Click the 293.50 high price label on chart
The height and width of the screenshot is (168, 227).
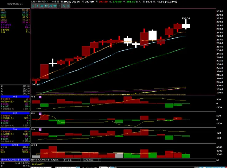coord(186,18)
